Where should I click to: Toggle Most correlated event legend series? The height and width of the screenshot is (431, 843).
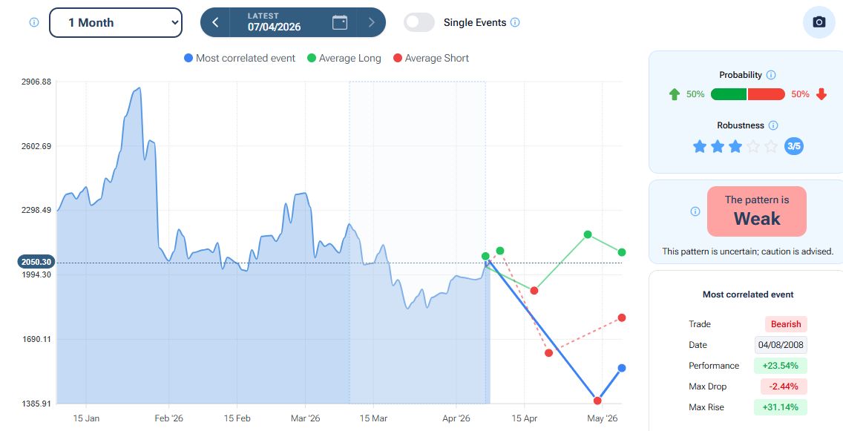point(240,58)
